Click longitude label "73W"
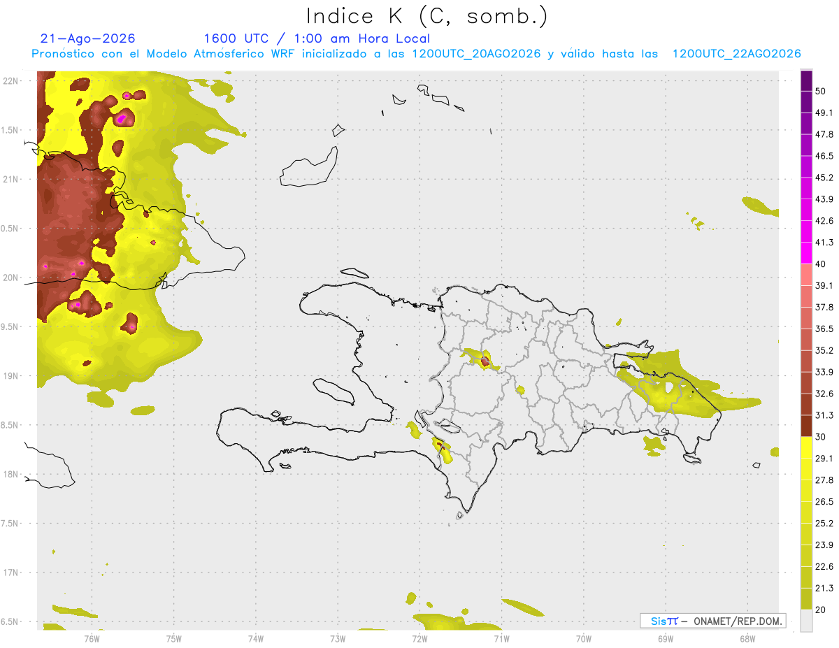 tap(337, 638)
